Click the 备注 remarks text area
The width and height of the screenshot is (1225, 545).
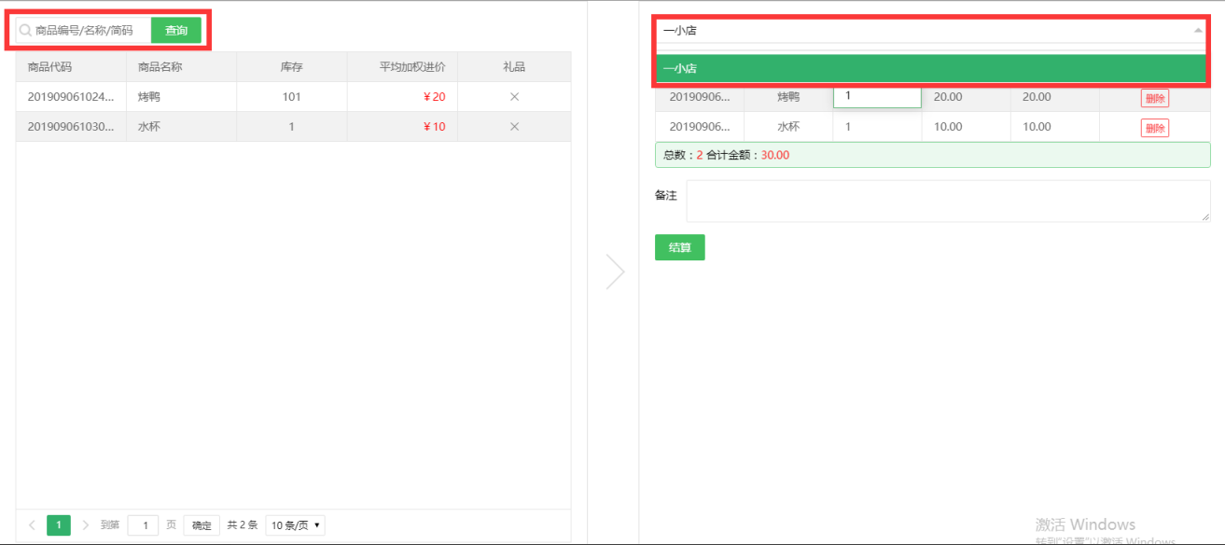tap(948, 201)
